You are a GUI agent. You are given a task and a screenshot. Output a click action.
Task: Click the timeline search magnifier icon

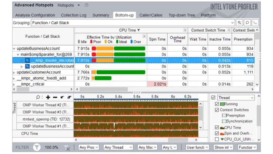point(38,97)
